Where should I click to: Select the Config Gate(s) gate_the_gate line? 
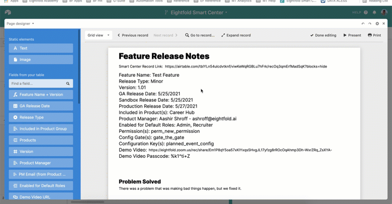tap(151, 137)
